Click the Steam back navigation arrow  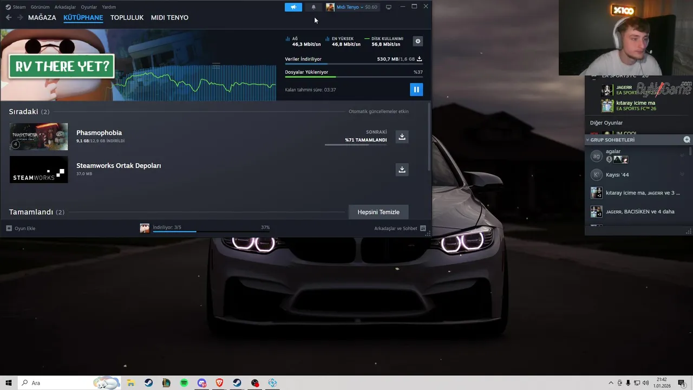coord(9,17)
